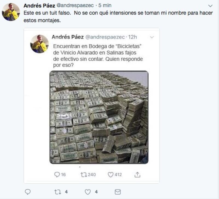Open Andrés Páez profile name on outer tweet
This screenshot has height=199, width=219.
point(39,5)
